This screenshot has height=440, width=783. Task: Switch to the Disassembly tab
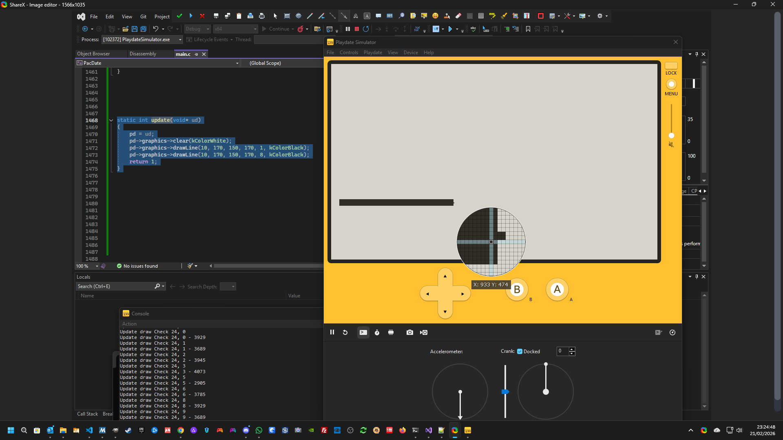143,54
